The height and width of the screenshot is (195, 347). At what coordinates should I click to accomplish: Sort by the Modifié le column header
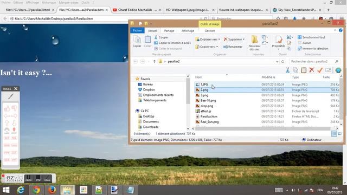point(268,77)
